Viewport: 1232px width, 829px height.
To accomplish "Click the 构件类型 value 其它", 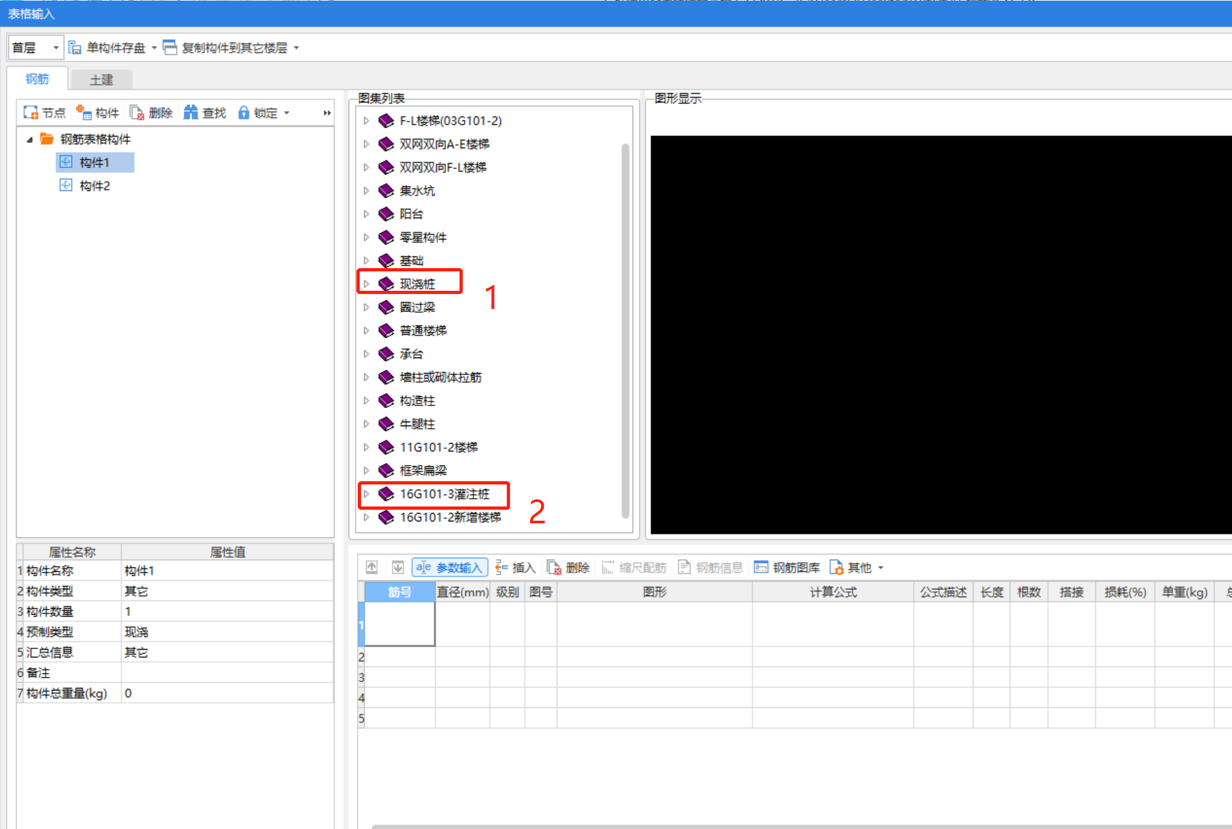I will pos(227,591).
